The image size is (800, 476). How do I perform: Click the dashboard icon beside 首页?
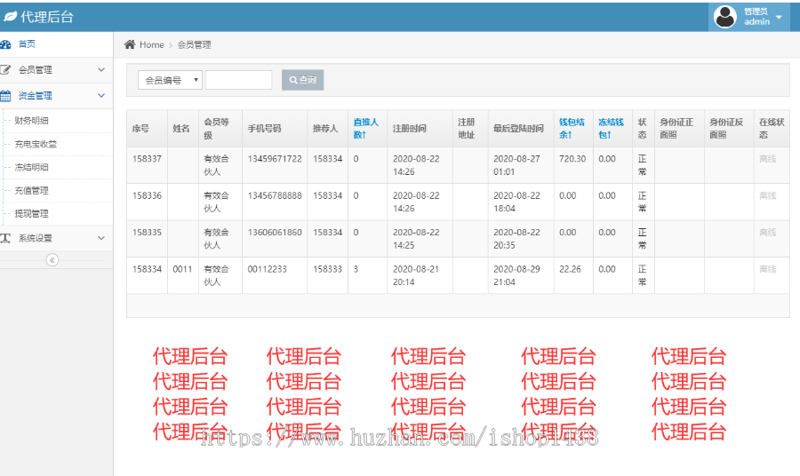pyautogui.click(x=6, y=44)
